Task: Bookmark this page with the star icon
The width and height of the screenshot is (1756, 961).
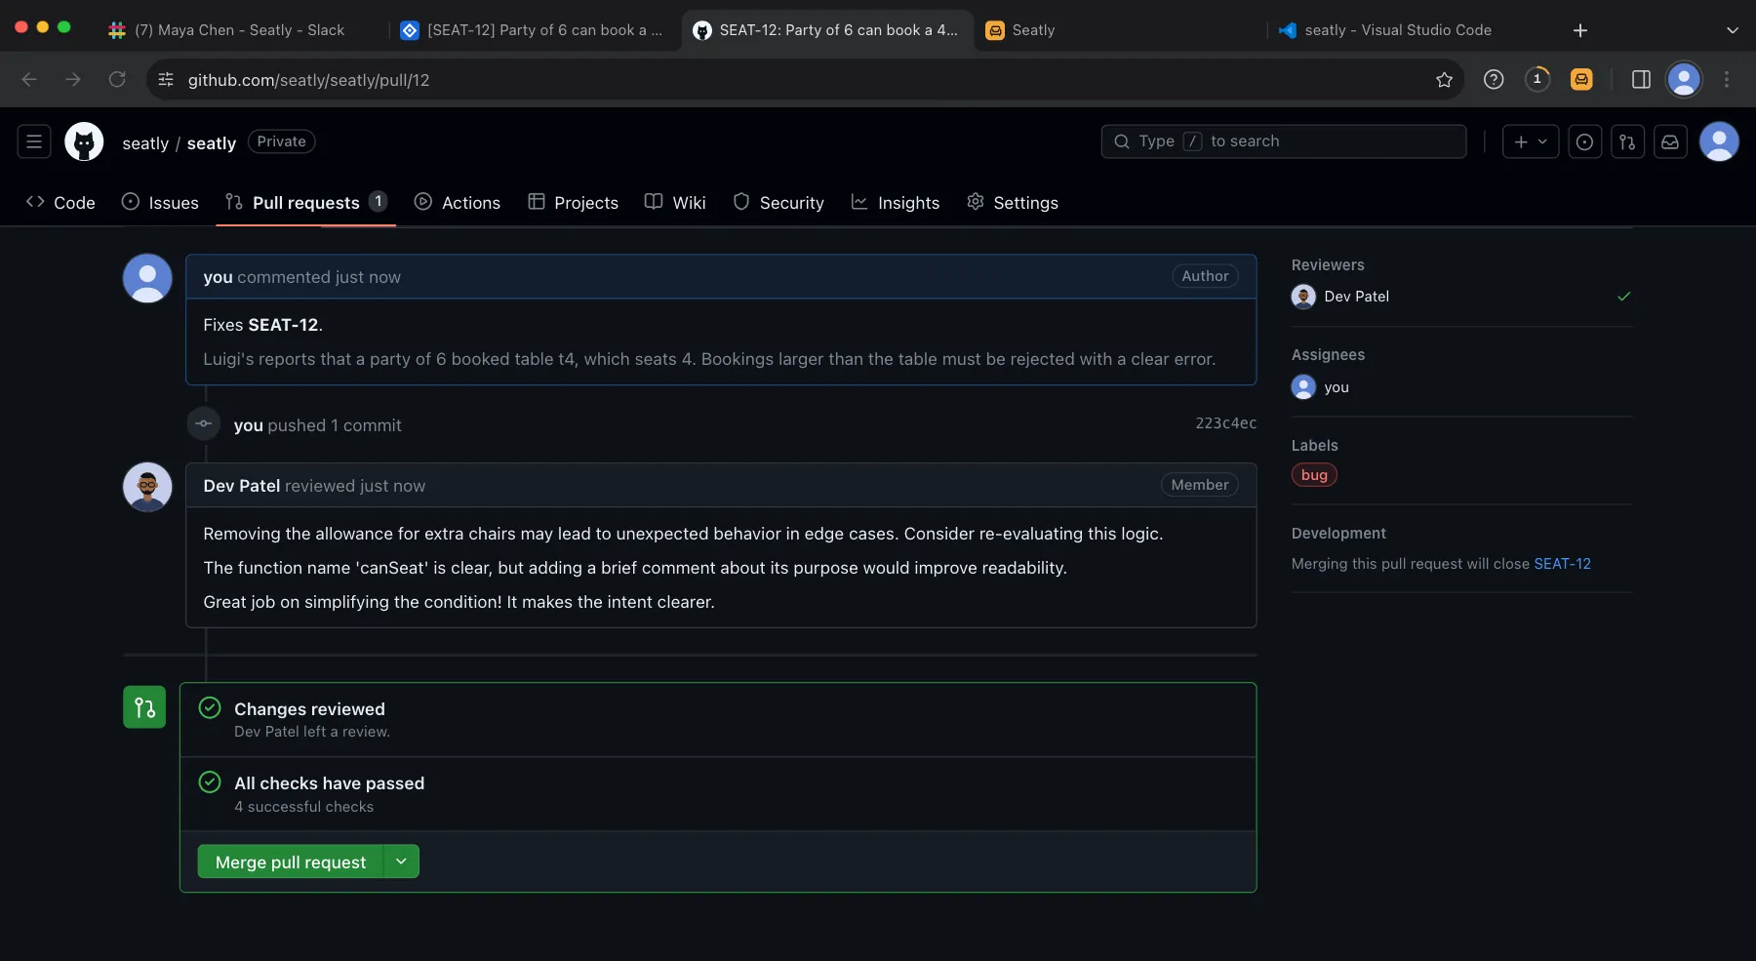Action: pyautogui.click(x=1444, y=80)
